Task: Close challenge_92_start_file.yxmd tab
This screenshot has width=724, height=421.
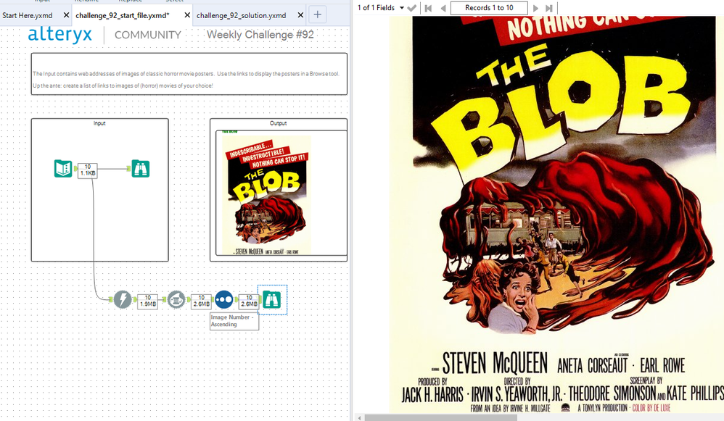Action: click(187, 15)
